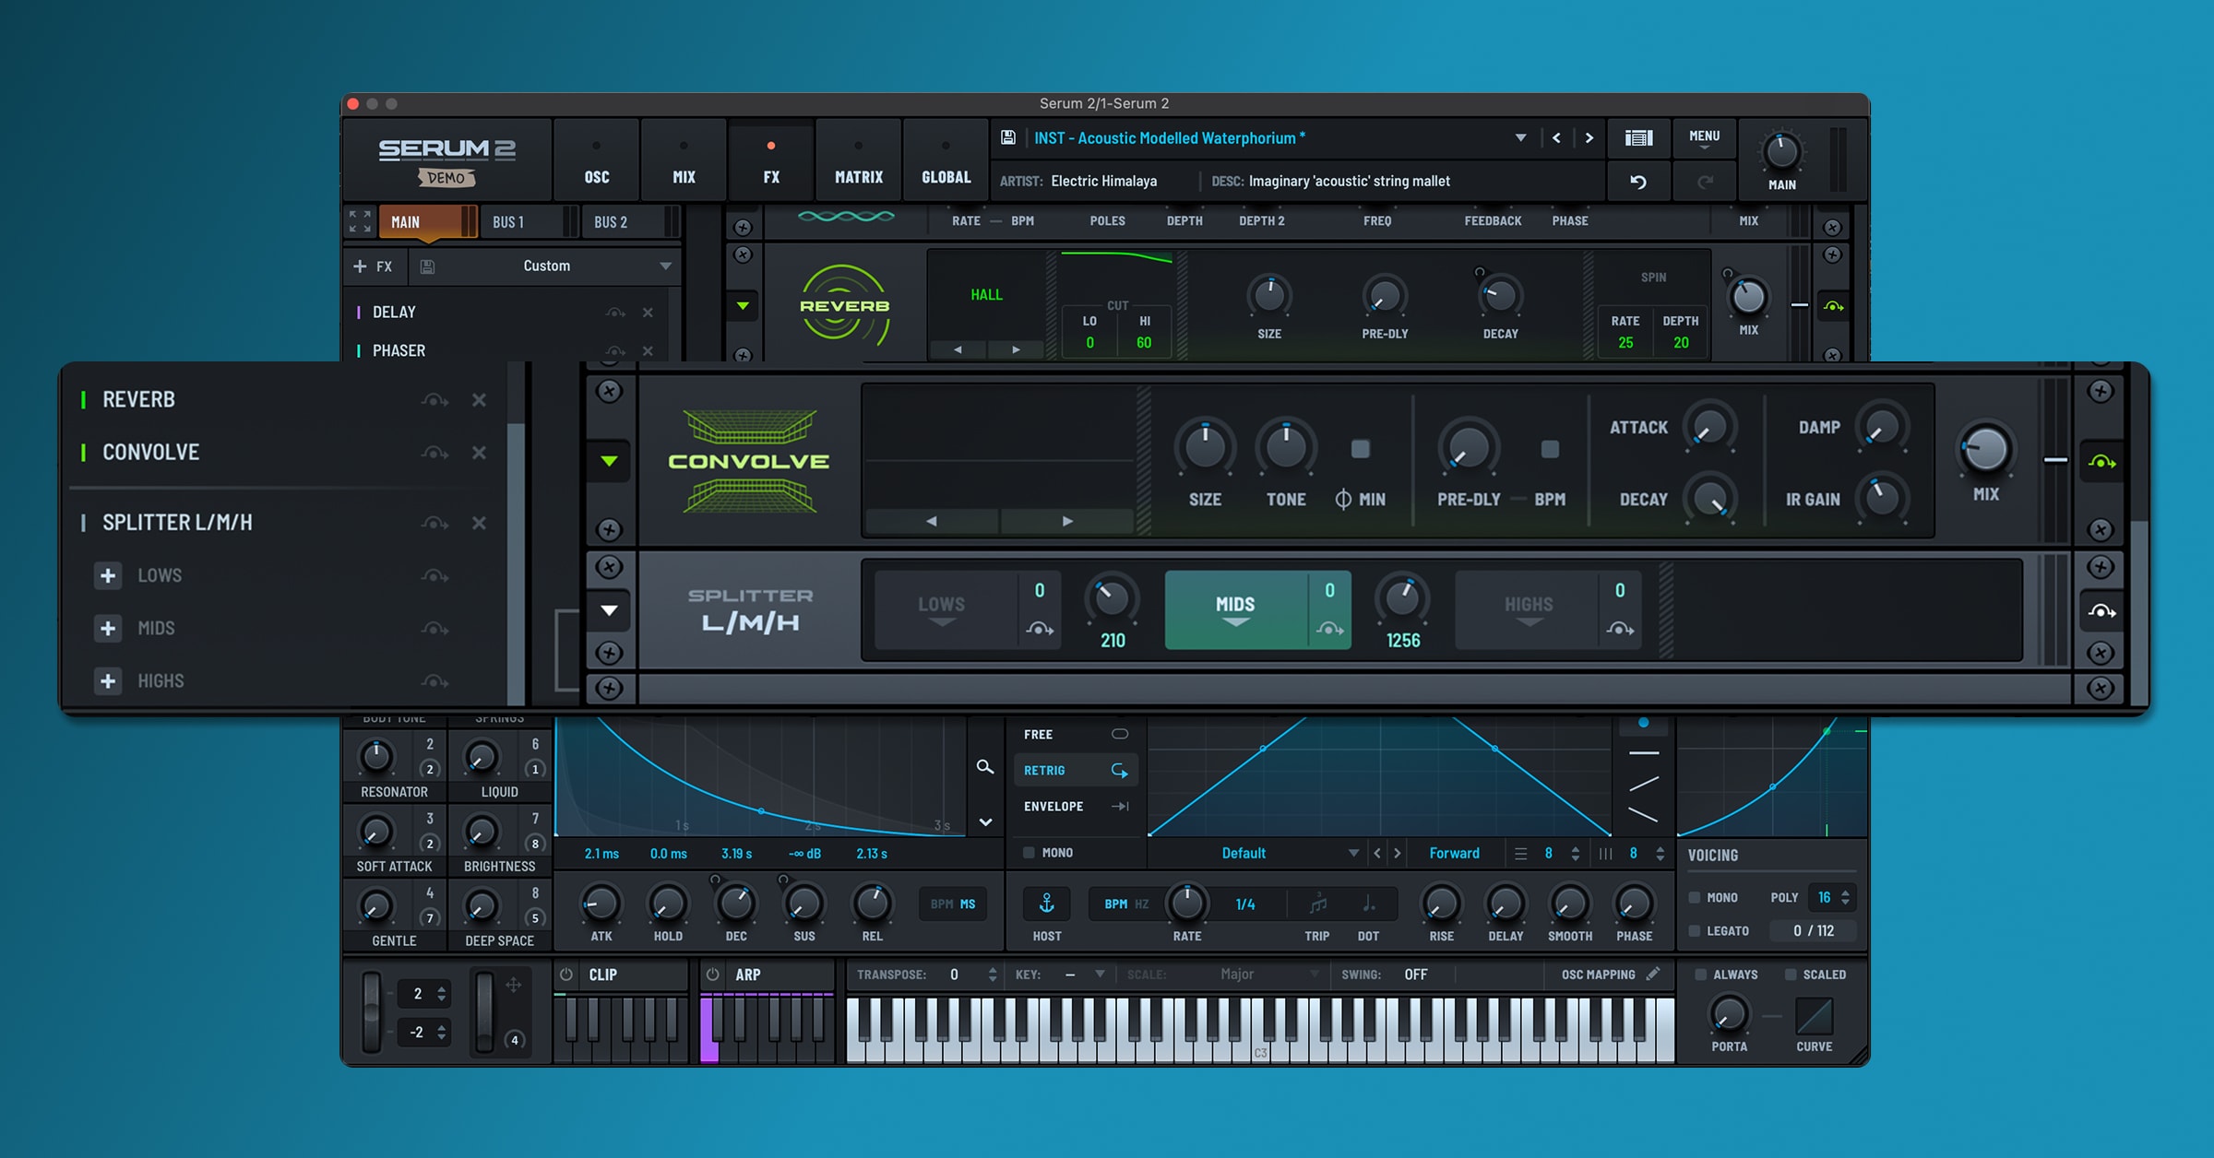
Task: Load next convolve impulse response
Action: (x=1067, y=521)
